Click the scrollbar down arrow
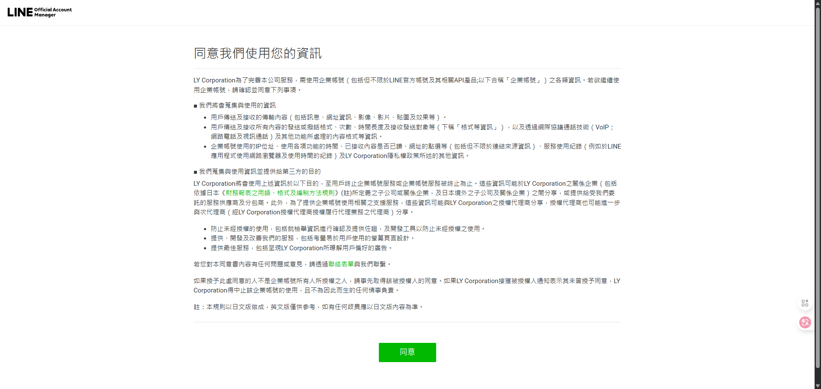Image resolution: width=821 pixels, height=389 pixels. pyautogui.click(x=818, y=385)
